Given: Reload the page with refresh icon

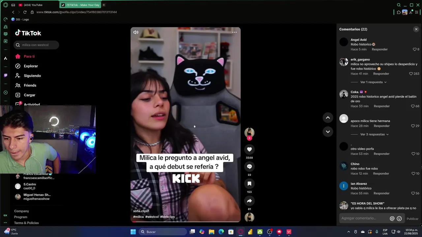Looking at the screenshot, I should click(x=25, y=12).
